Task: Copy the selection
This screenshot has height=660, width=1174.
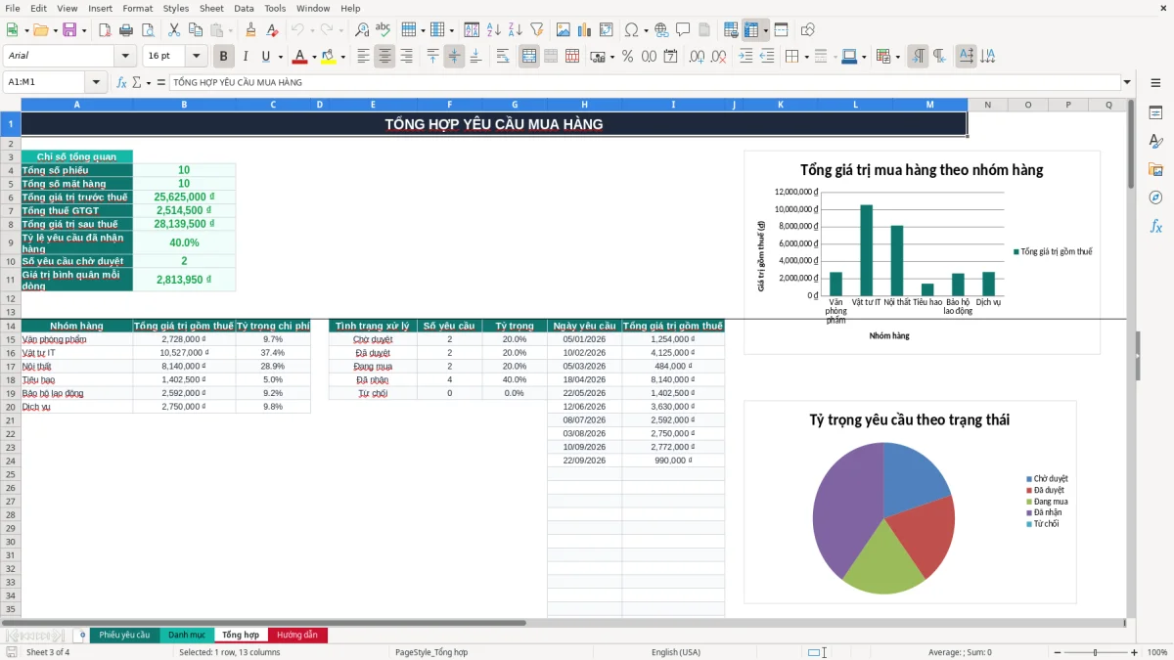Action: (195, 30)
